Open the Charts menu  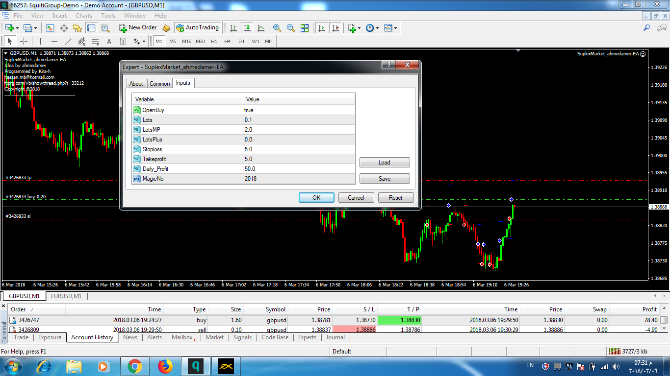coord(84,16)
